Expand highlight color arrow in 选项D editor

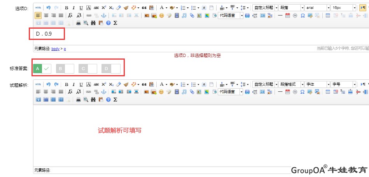(177, 8)
